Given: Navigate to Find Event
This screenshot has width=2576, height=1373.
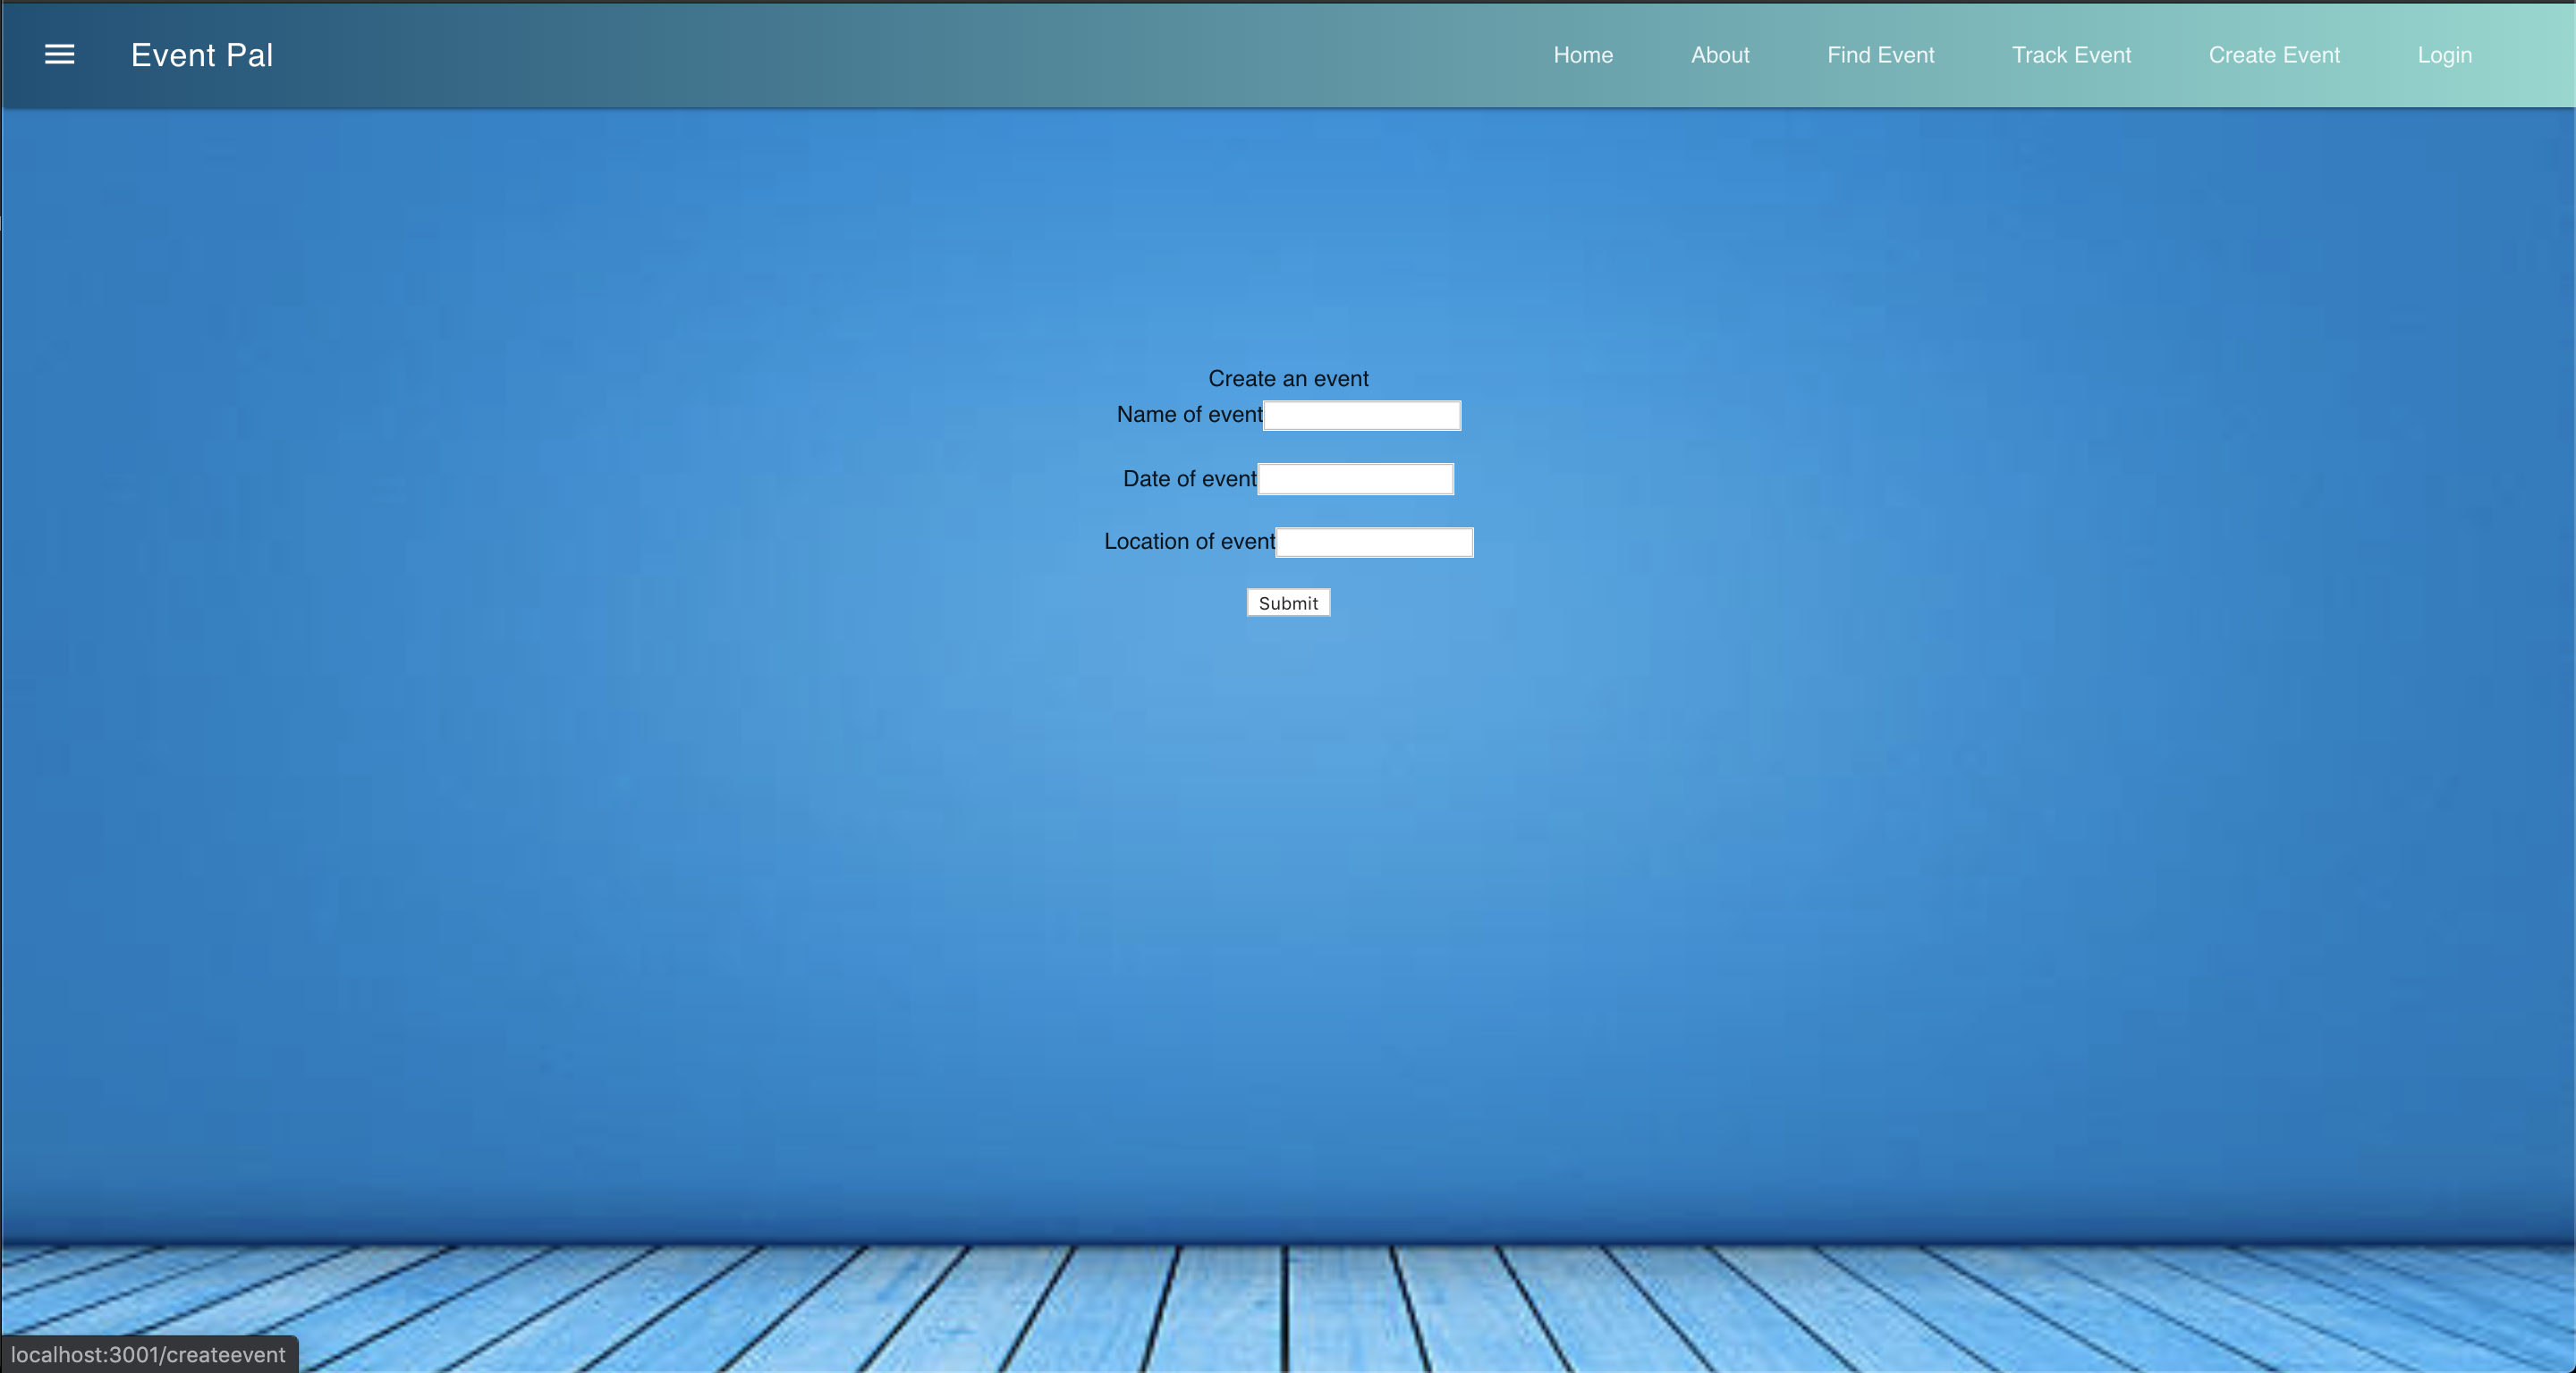Looking at the screenshot, I should point(1880,55).
